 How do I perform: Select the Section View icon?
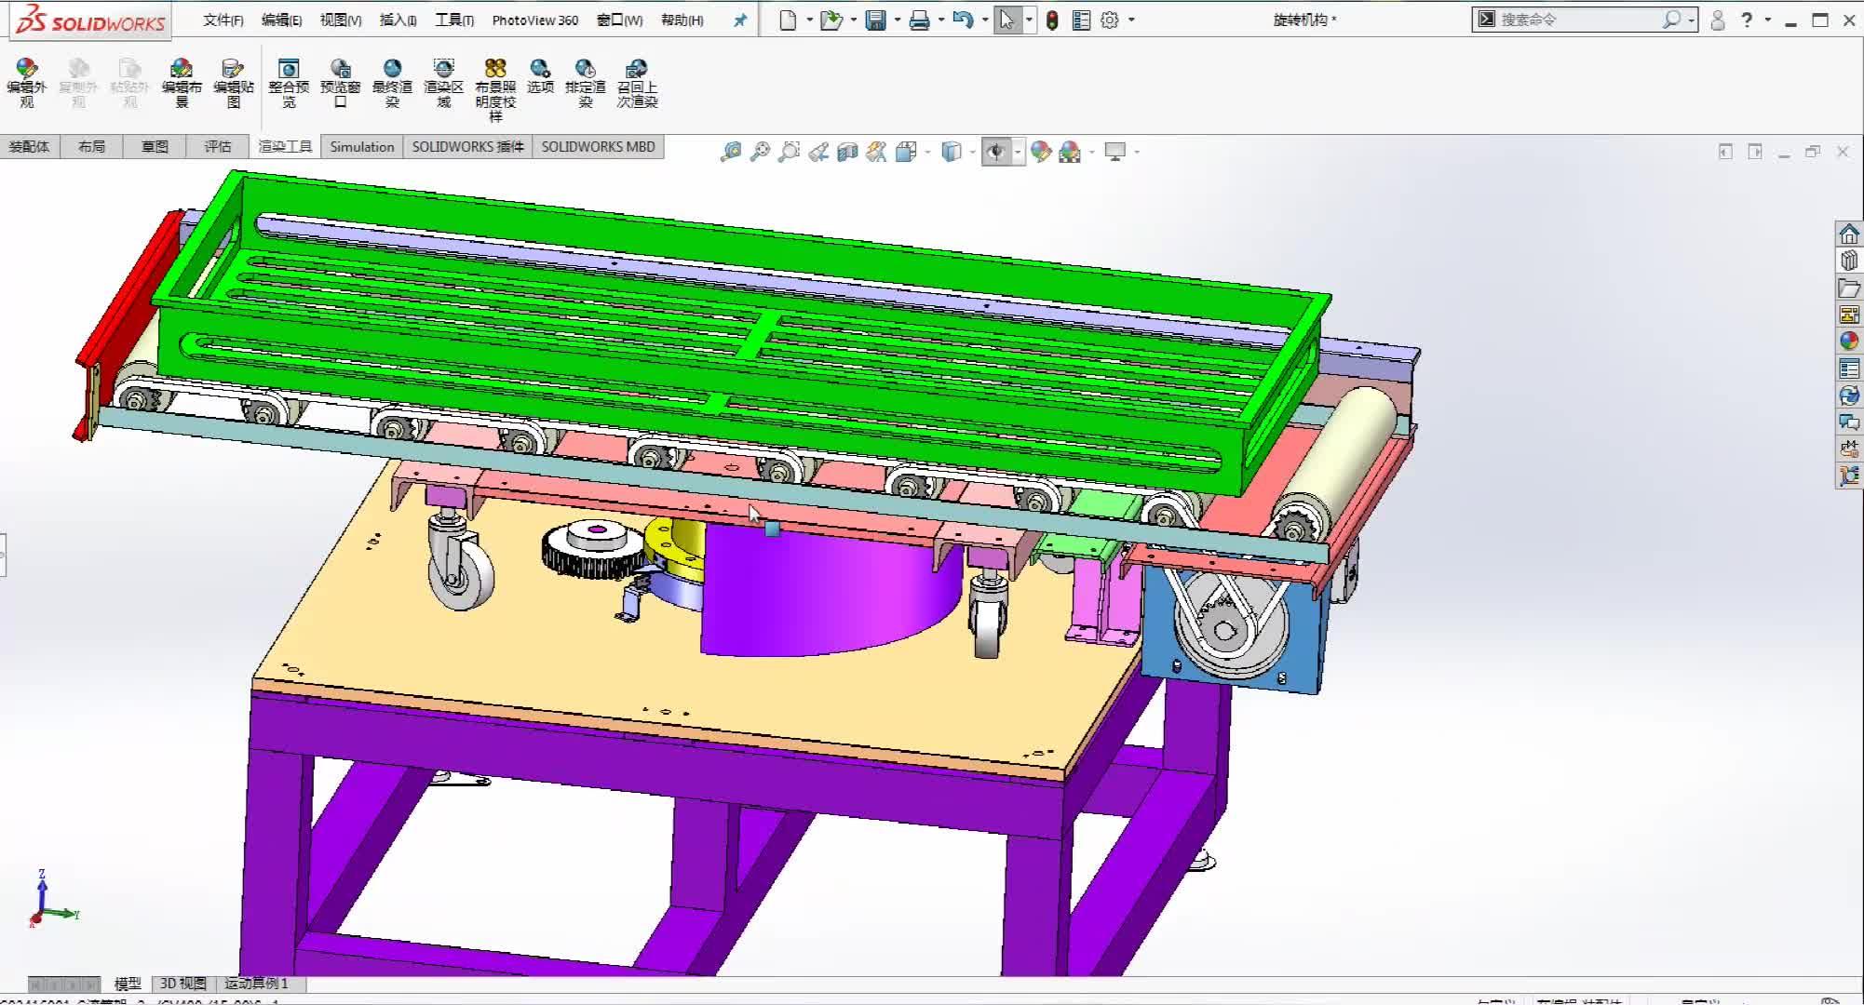847,152
